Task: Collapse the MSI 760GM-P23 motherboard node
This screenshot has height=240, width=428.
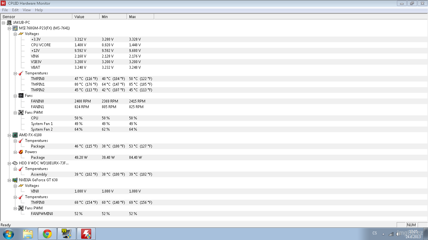Action: point(9,28)
